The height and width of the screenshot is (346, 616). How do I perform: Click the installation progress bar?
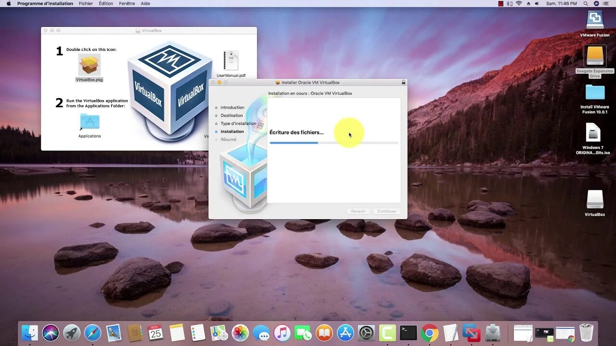point(334,143)
